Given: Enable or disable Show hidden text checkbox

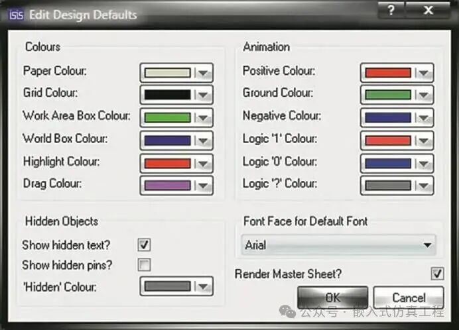Looking at the screenshot, I should (x=145, y=245).
